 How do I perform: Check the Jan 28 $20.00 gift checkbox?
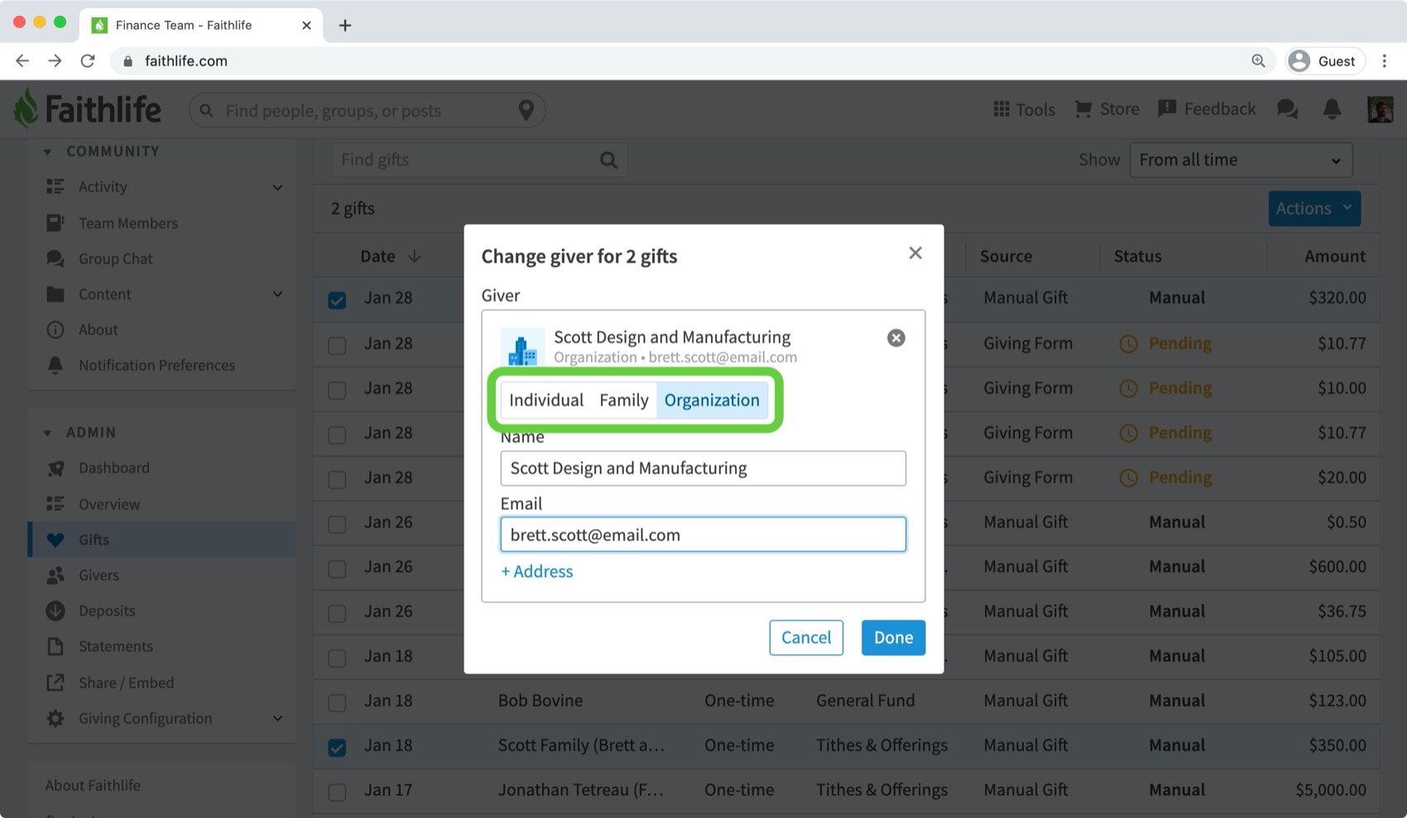337,479
